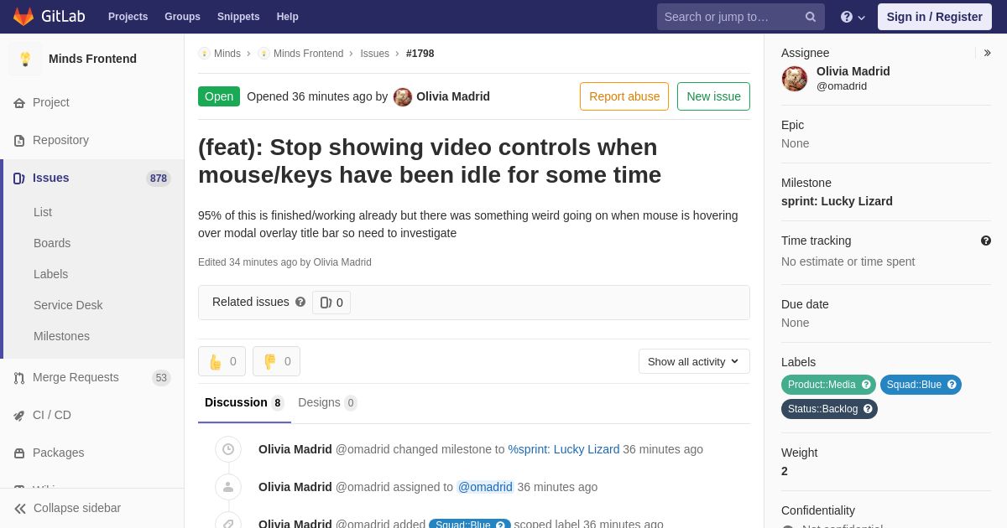Click Olivia Madrid author name link
Viewport: 1007px width, 528px height.
pyautogui.click(x=453, y=96)
